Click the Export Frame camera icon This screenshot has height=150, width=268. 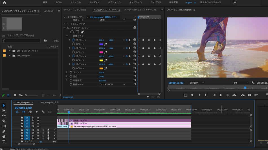pos(249,95)
